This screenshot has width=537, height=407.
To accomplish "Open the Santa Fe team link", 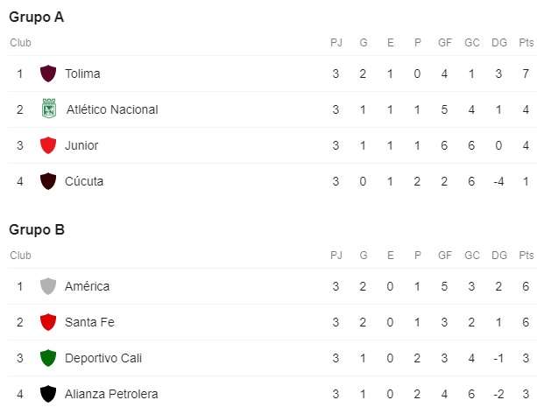I will point(89,322).
